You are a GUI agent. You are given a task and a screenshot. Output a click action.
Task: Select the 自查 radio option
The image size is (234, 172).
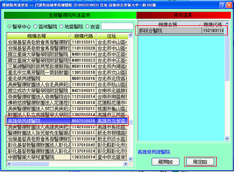click(87, 26)
